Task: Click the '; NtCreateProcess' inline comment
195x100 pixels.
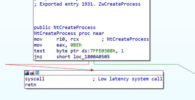Action: coord(125,39)
